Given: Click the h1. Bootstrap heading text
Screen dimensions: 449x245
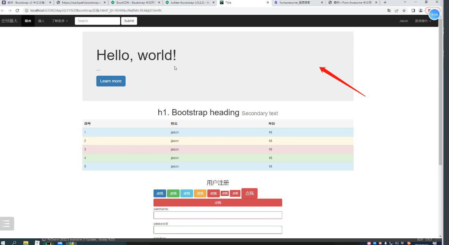Looking at the screenshot, I should pyautogui.click(x=198, y=112).
